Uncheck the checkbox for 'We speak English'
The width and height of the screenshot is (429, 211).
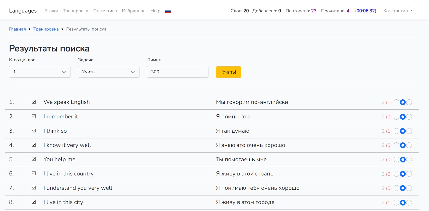(34, 102)
